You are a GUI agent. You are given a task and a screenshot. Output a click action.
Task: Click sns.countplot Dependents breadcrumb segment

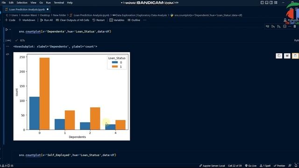pos(206,15)
